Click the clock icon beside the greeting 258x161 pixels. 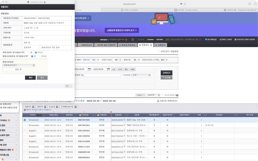(x=133, y=39)
